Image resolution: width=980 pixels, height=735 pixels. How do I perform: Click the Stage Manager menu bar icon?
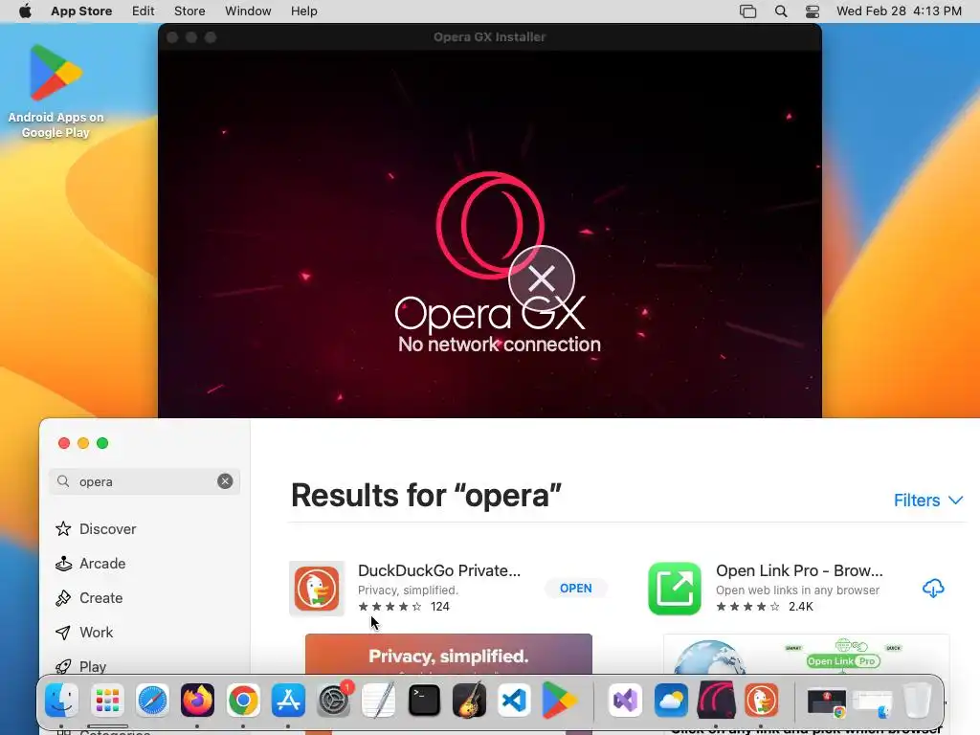tap(748, 11)
